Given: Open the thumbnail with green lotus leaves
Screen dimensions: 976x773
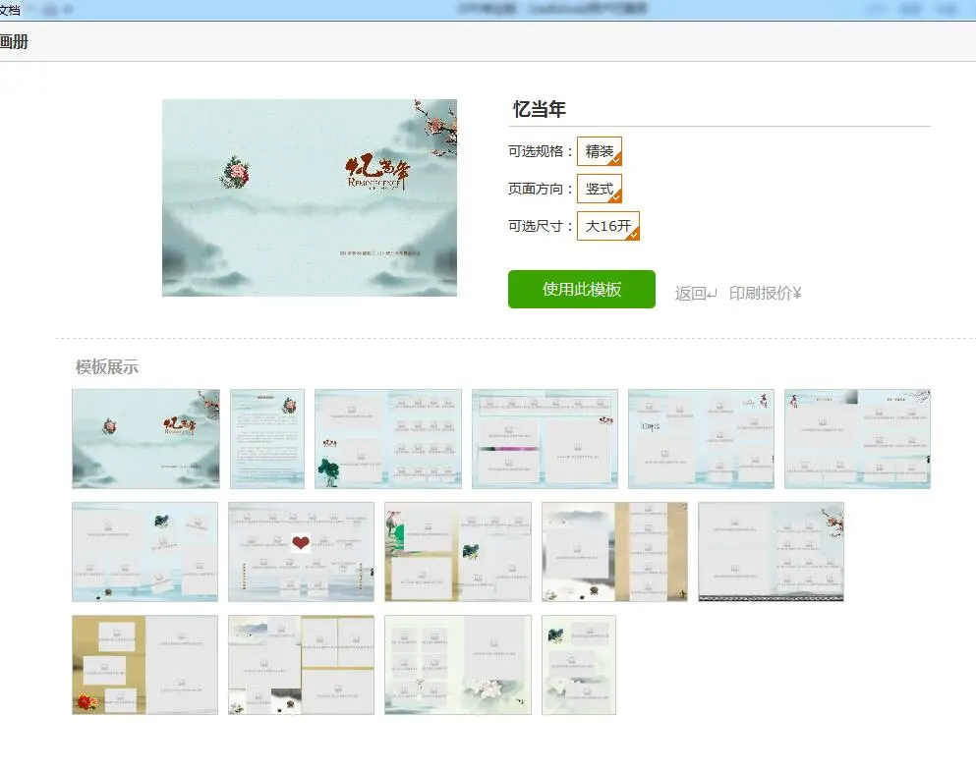Looking at the screenshot, I should (x=388, y=439).
